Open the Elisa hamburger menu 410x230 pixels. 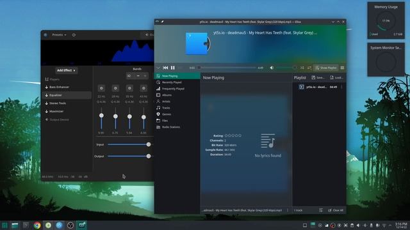342,68
